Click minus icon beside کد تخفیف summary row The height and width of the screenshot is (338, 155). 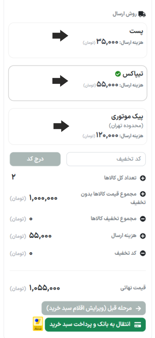(143, 253)
